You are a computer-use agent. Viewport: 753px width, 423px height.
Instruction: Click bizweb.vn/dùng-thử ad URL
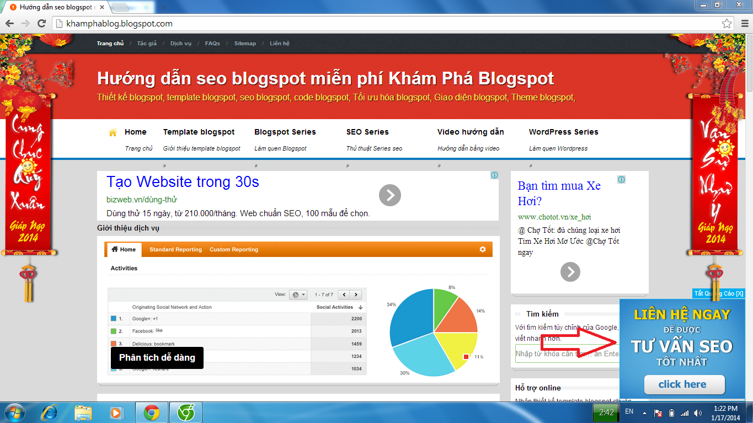[142, 199]
